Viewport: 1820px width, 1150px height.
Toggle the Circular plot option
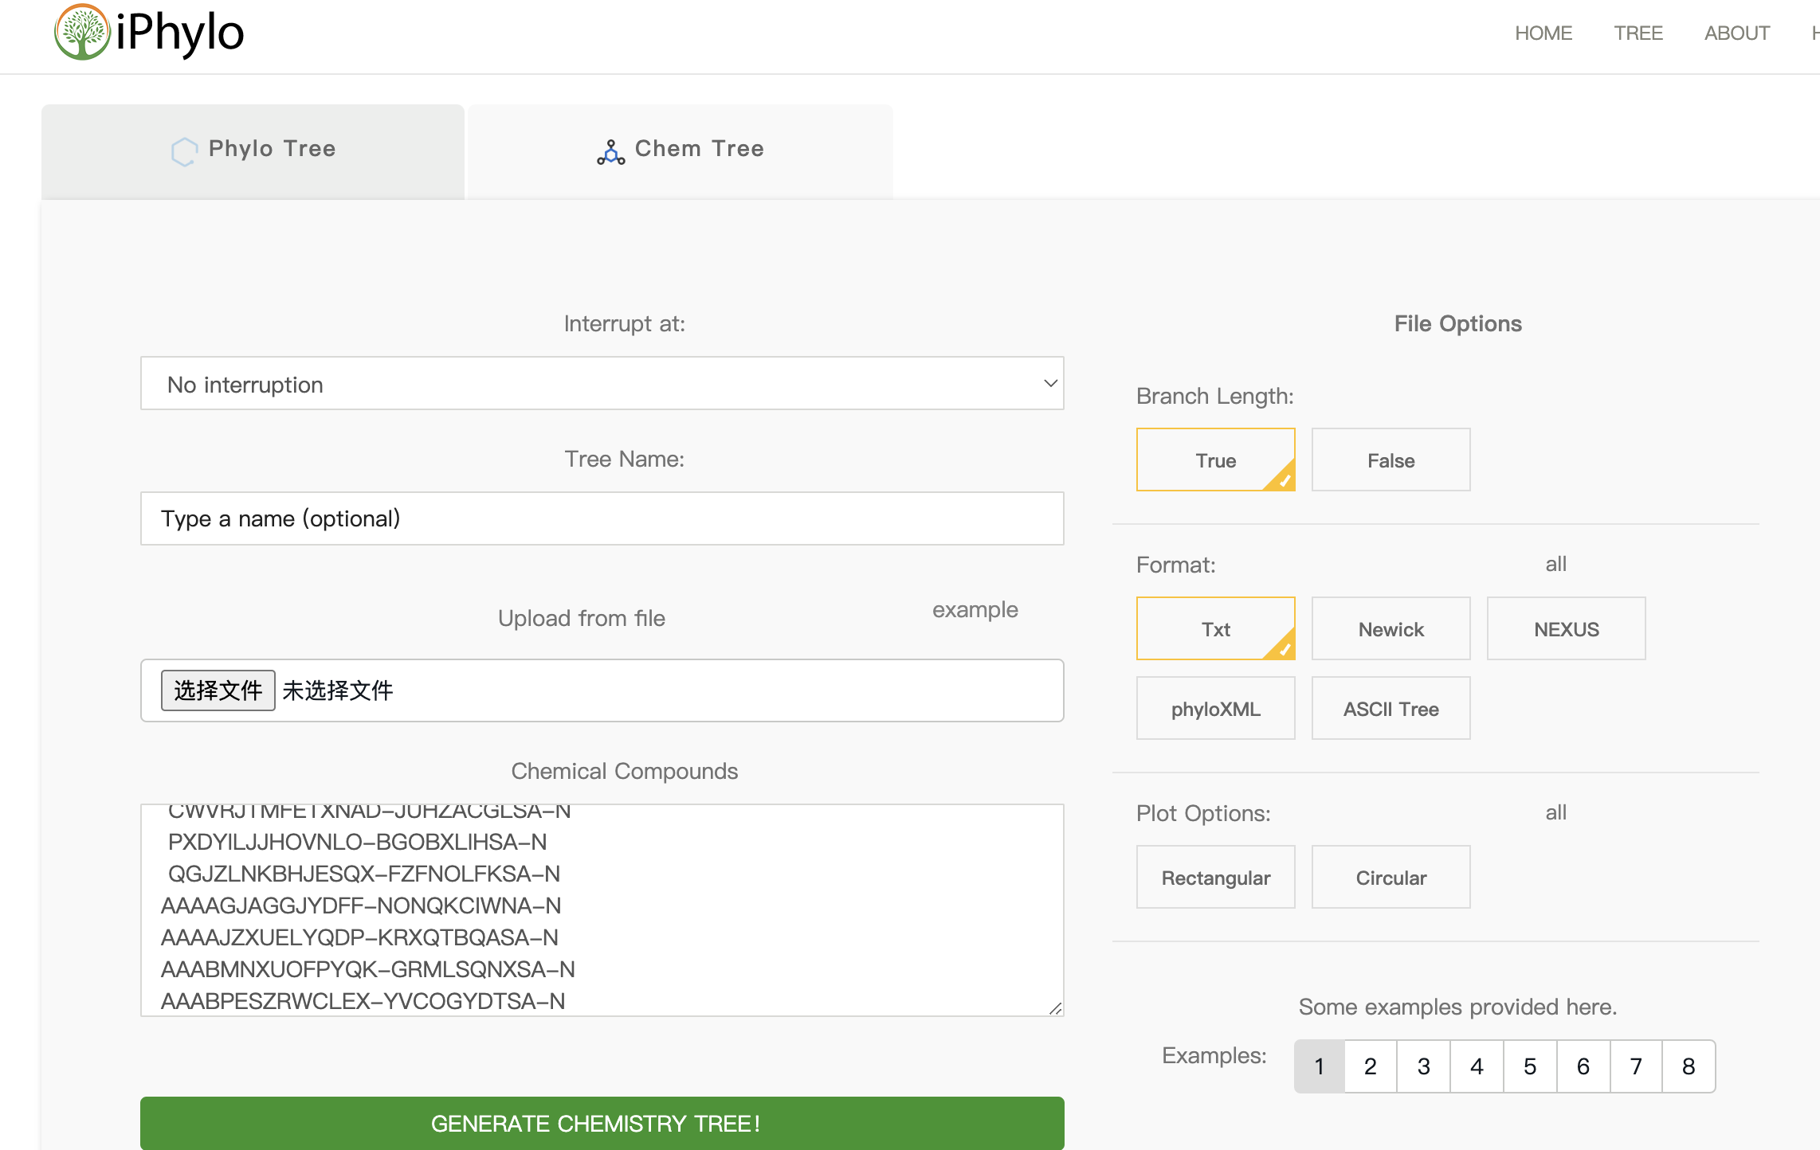pyautogui.click(x=1390, y=878)
